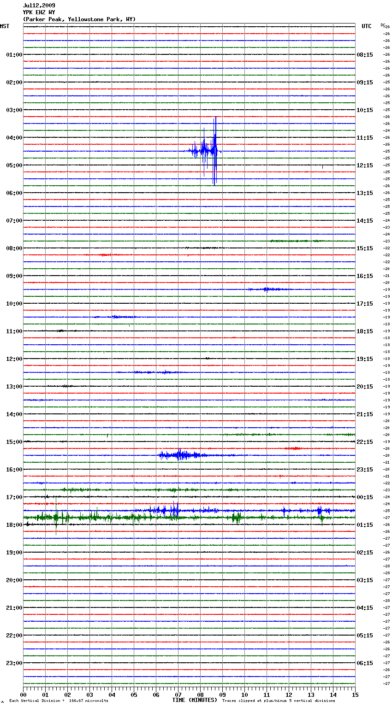Click the '08:15' UTC time label
This screenshot has height=707, width=392.
point(365,55)
